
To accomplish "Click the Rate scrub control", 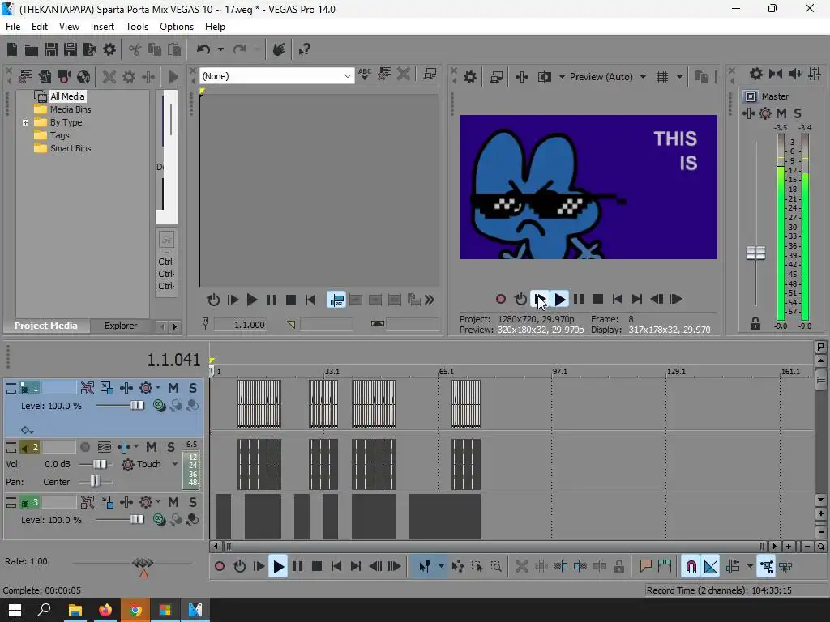I will [143, 564].
